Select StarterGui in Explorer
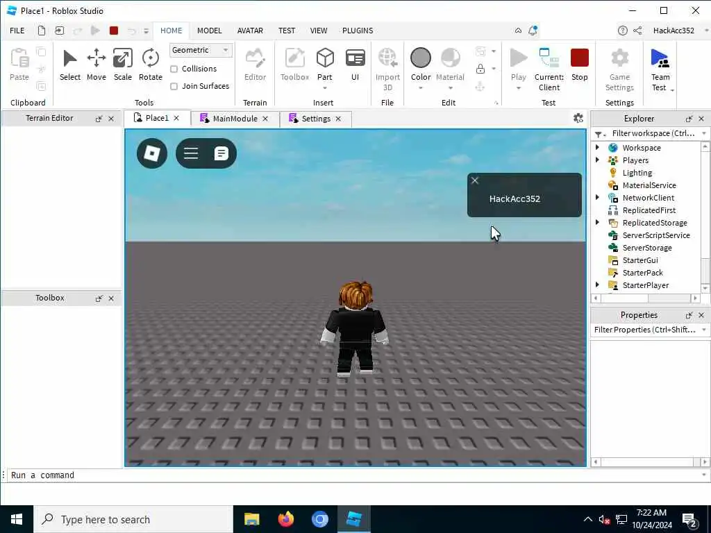Screen dimensions: 711x533 pos(639,260)
